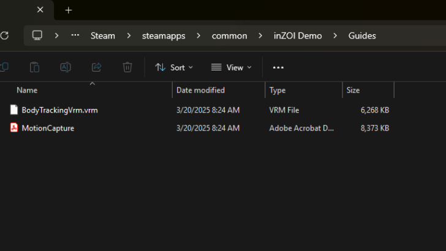Click the This PC monitor icon in breadcrumb
446x251 pixels.
37,36
